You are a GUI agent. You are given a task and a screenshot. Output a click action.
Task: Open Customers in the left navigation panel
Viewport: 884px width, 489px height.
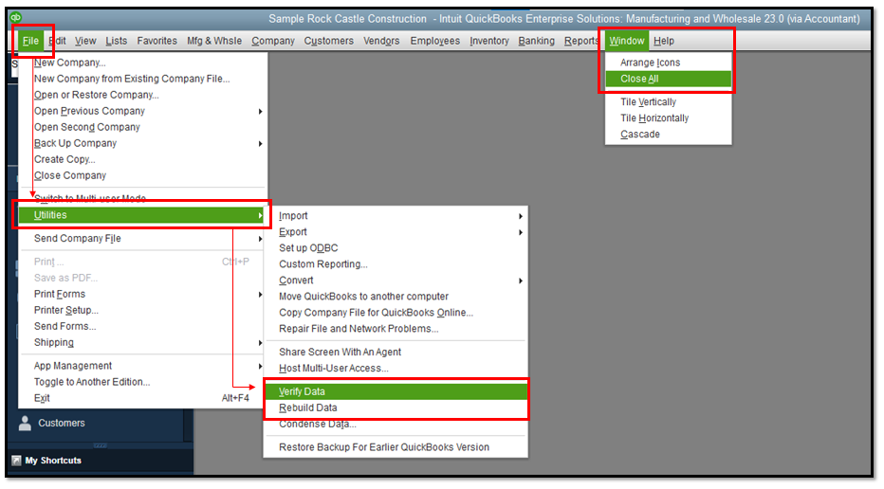point(62,423)
